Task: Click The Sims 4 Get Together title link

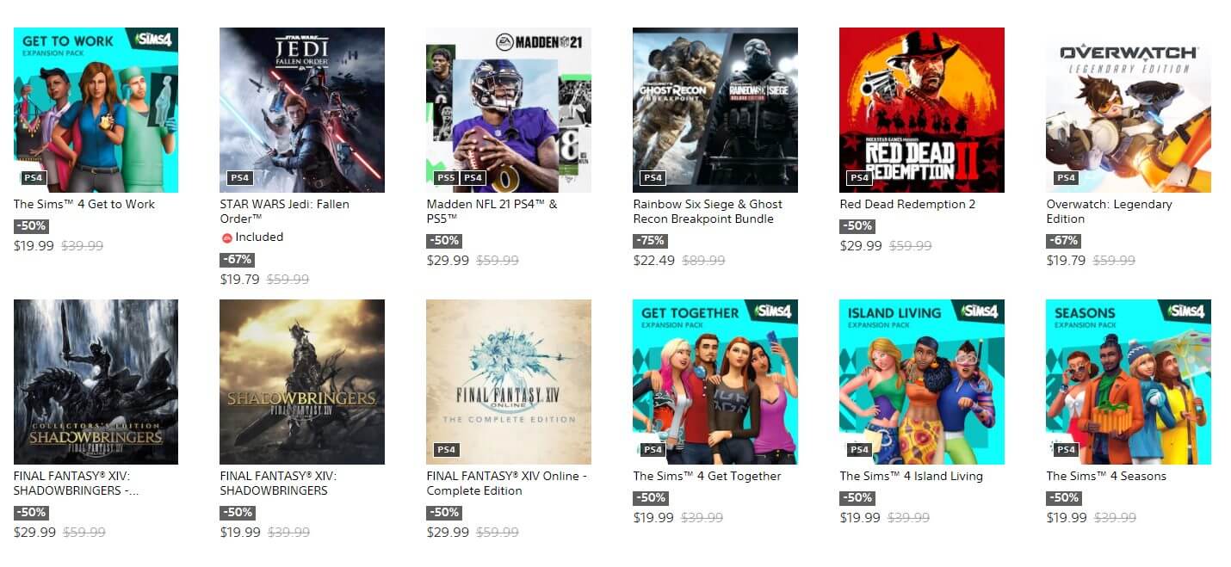Action: point(707,477)
